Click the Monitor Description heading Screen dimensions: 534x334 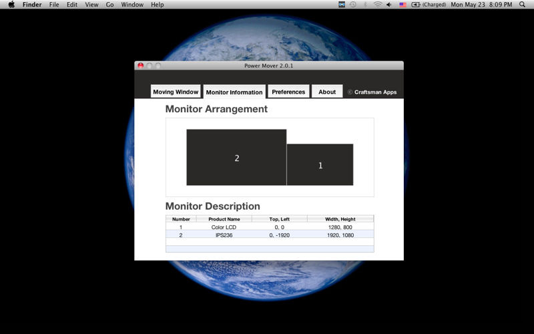pos(212,206)
